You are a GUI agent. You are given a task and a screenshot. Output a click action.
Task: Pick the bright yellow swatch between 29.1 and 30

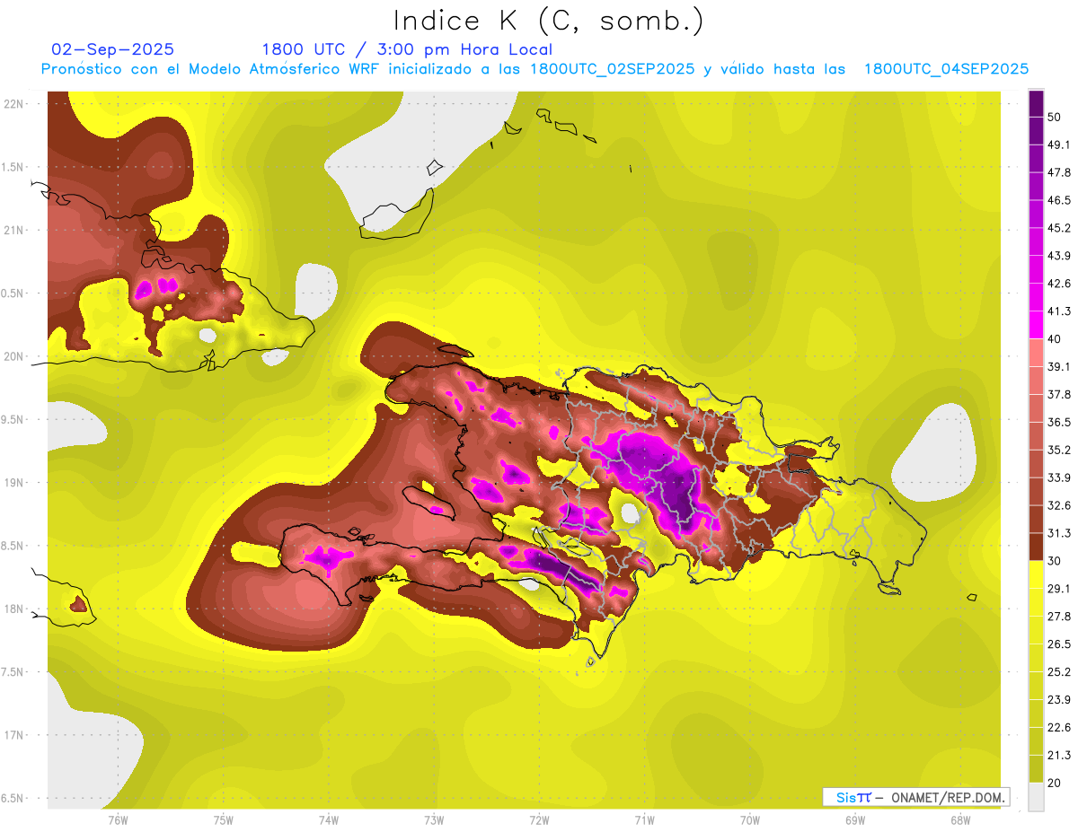click(1036, 574)
